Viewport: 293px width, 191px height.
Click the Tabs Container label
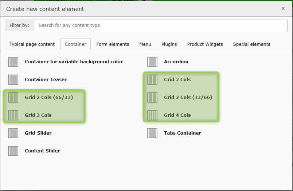[x=182, y=133]
